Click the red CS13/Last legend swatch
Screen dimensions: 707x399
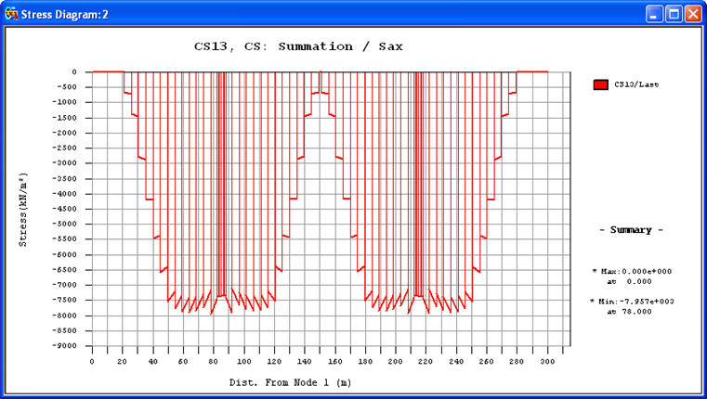(x=600, y=84)
